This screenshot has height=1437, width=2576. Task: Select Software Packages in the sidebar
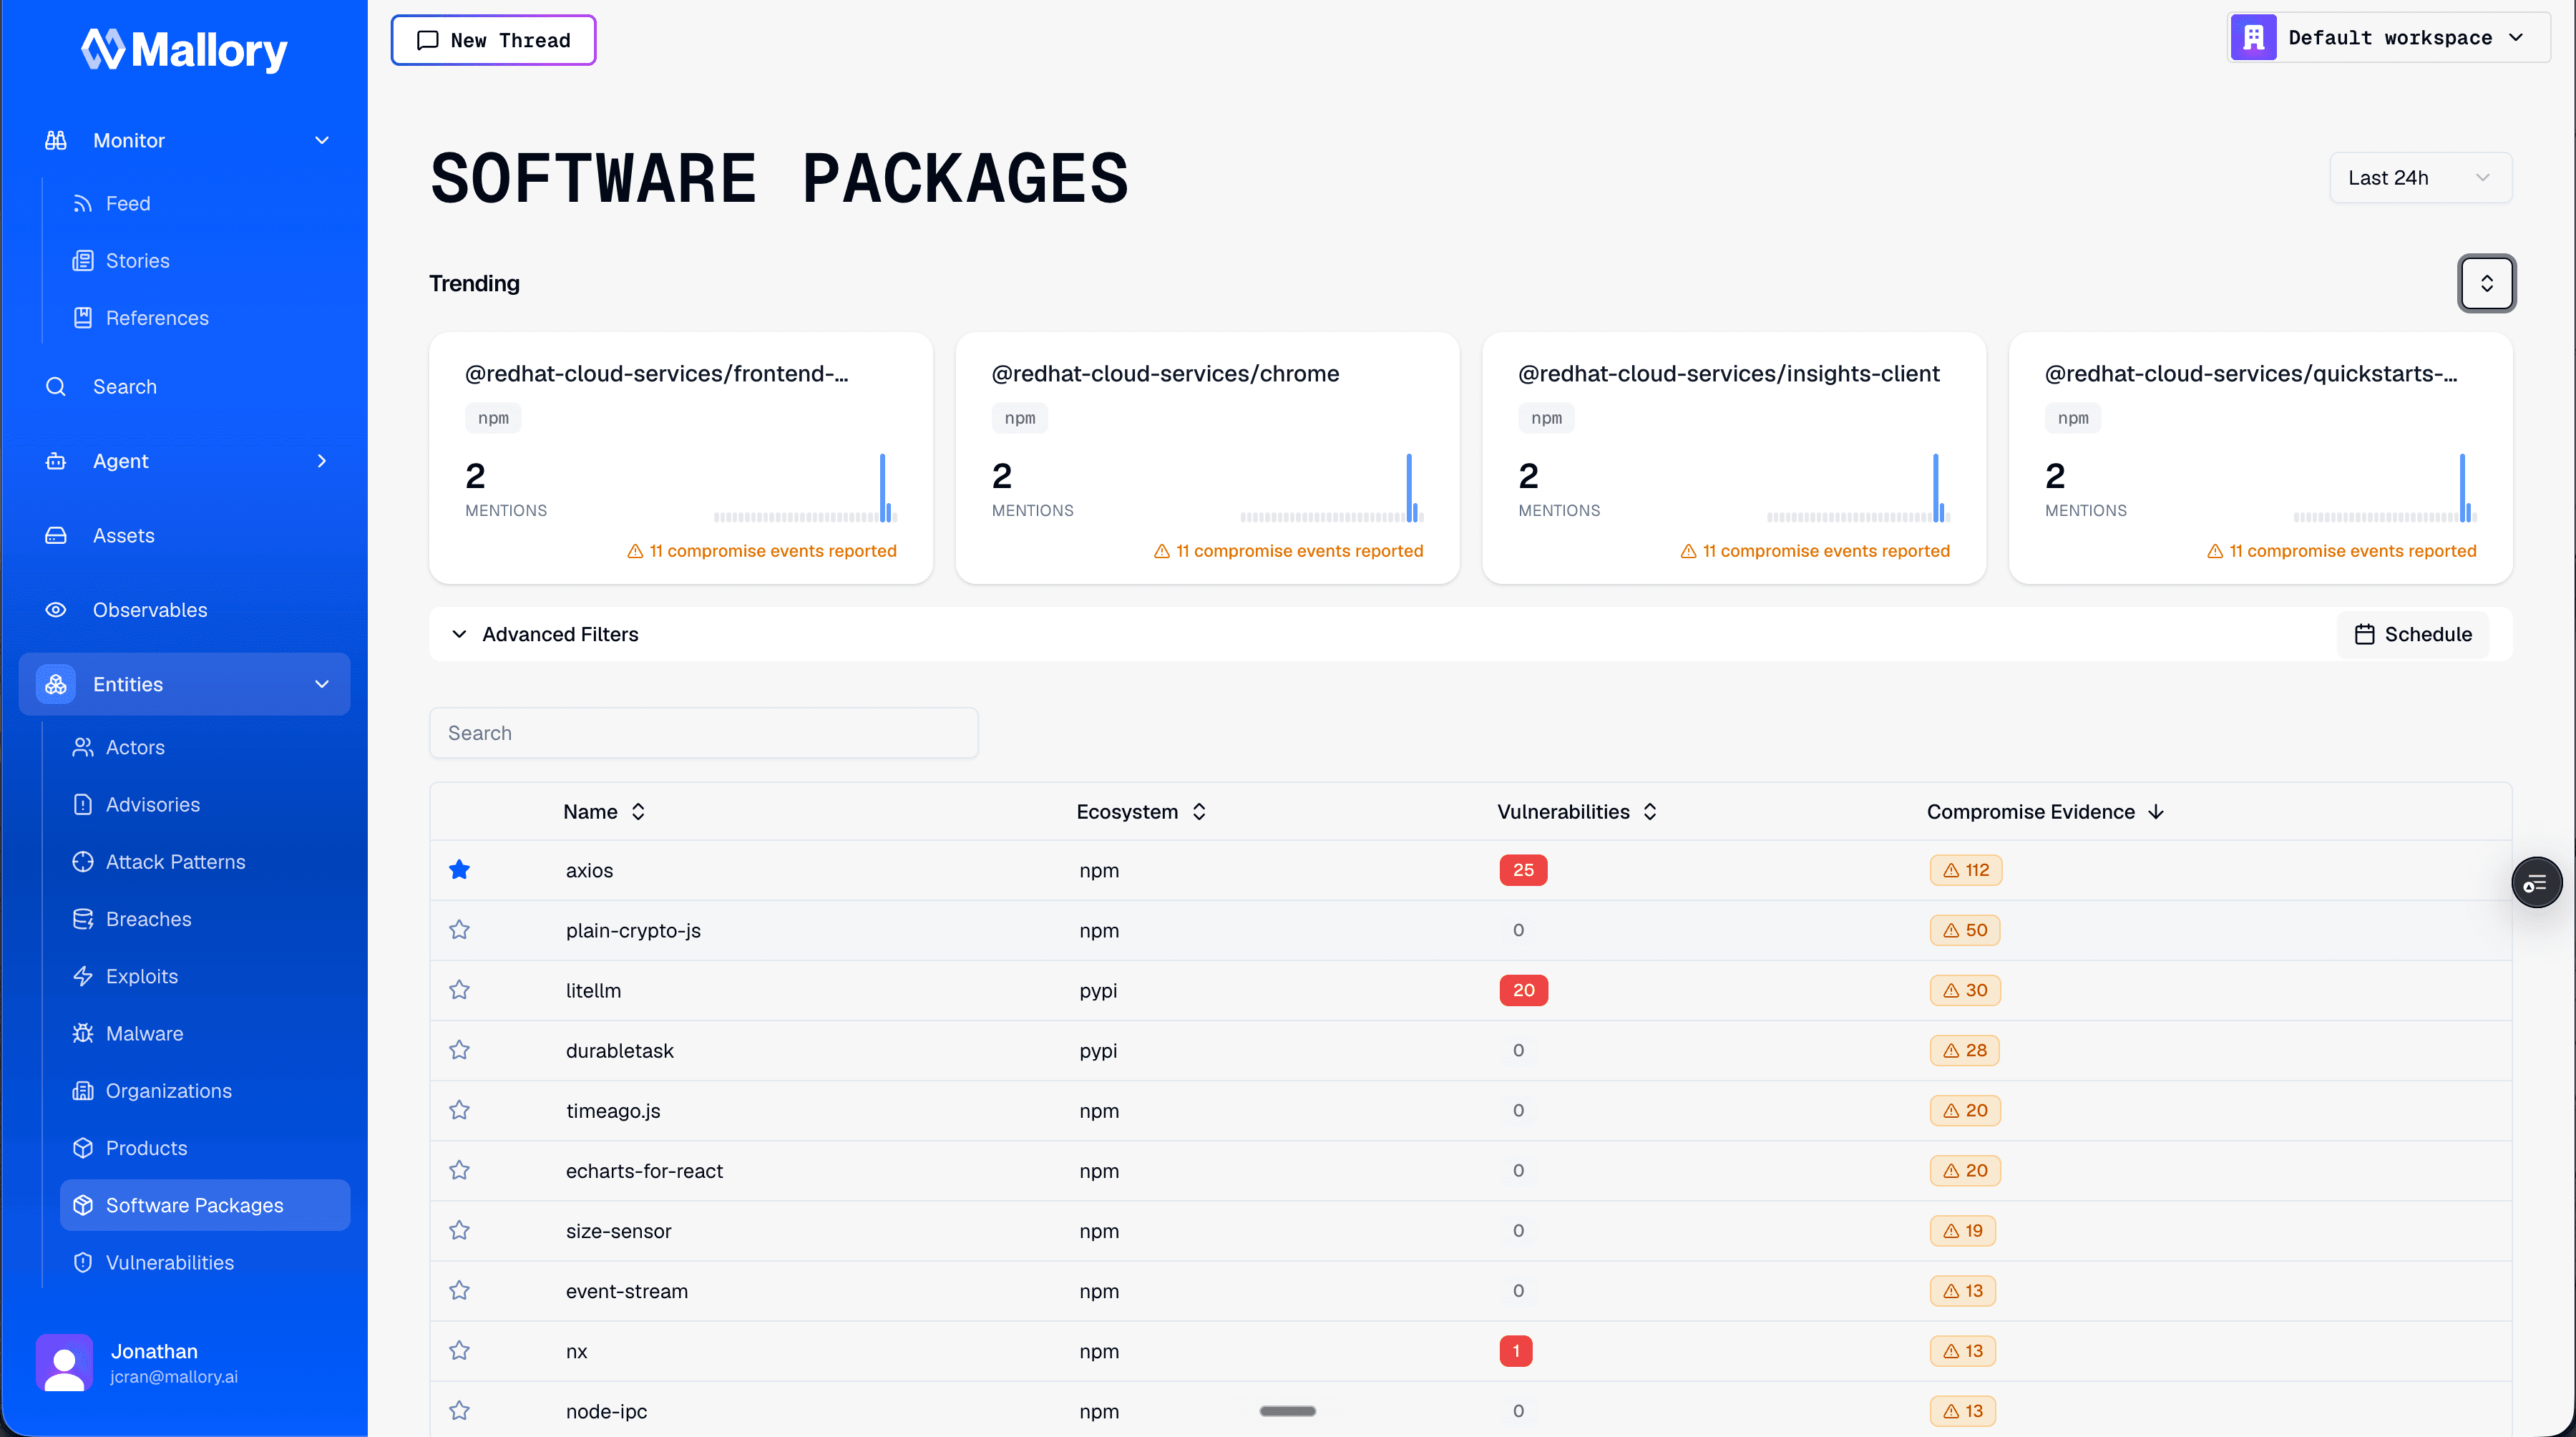pyautogui.click(x=205, y=1206)
